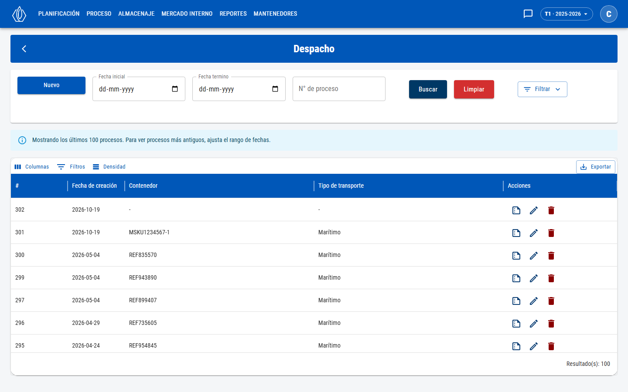This screenshot has height=392, width=628.
Task: Open document for REF835570 row
Action: tap(516, 256)
